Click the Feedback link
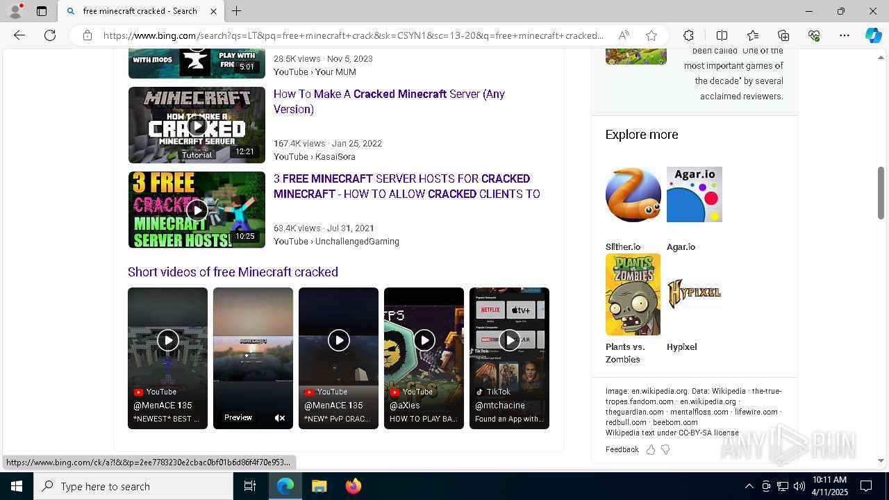The height and width of the screenshot is (500, 889). (x=622, y=449)
